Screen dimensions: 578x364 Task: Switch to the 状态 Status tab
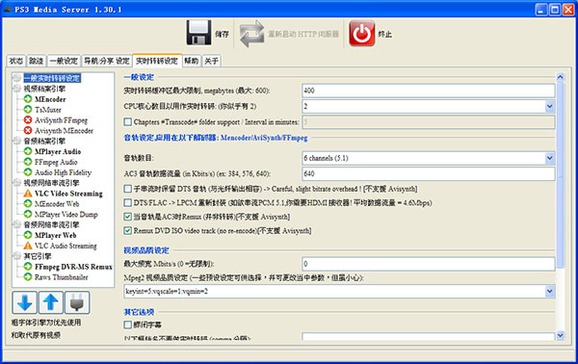pos(16,61)
